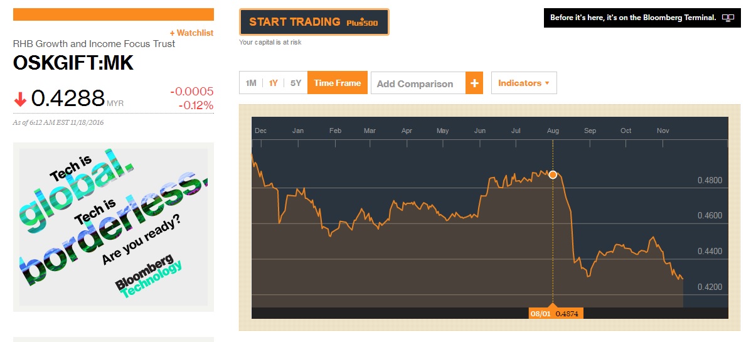Click the RHB Growth and Income Focus Trust name

coord(94,44)
